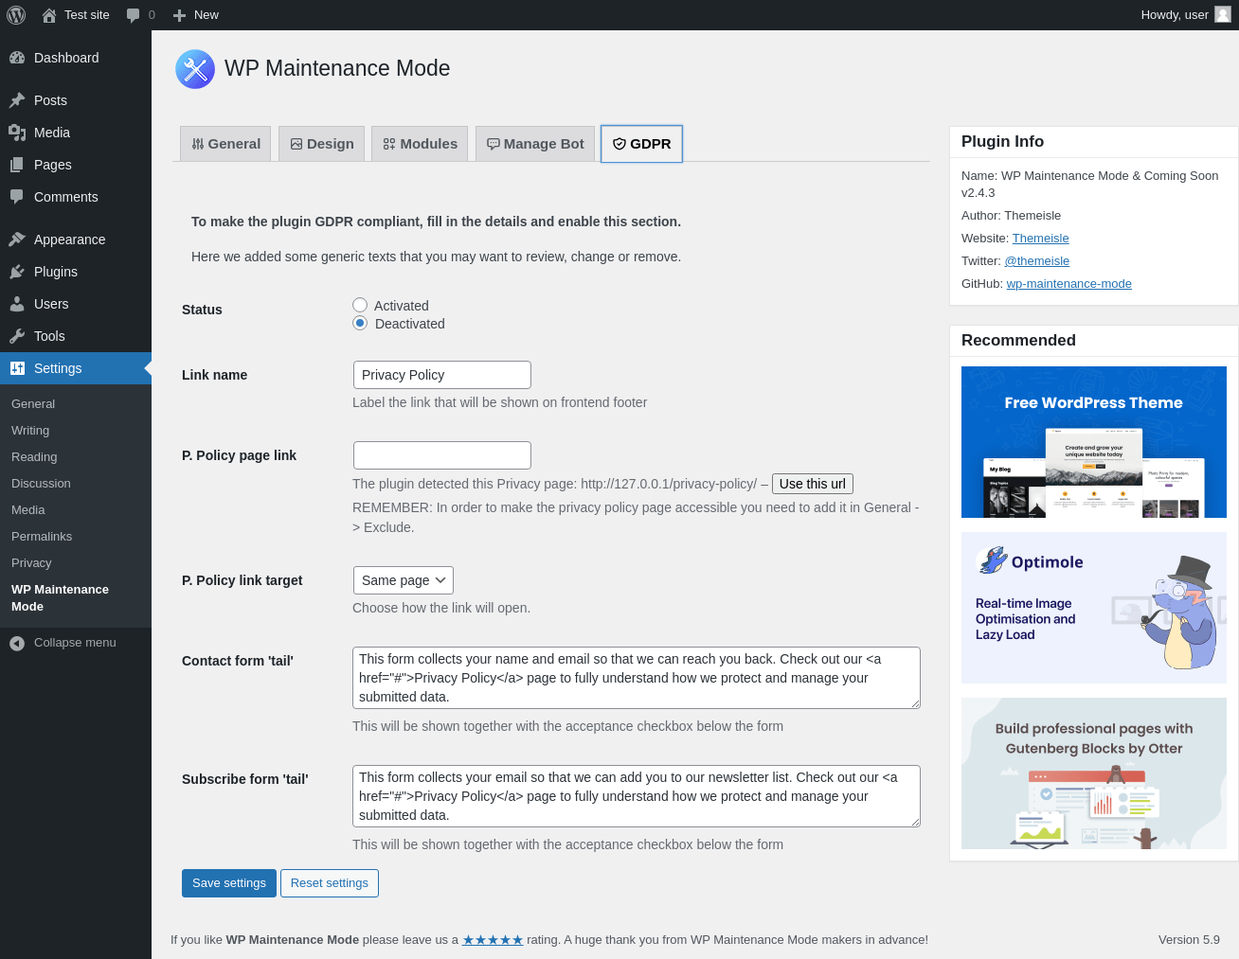Click the Appearance paintbrush icon
The width and height of the screenshot is (1239, 959).
17,240
